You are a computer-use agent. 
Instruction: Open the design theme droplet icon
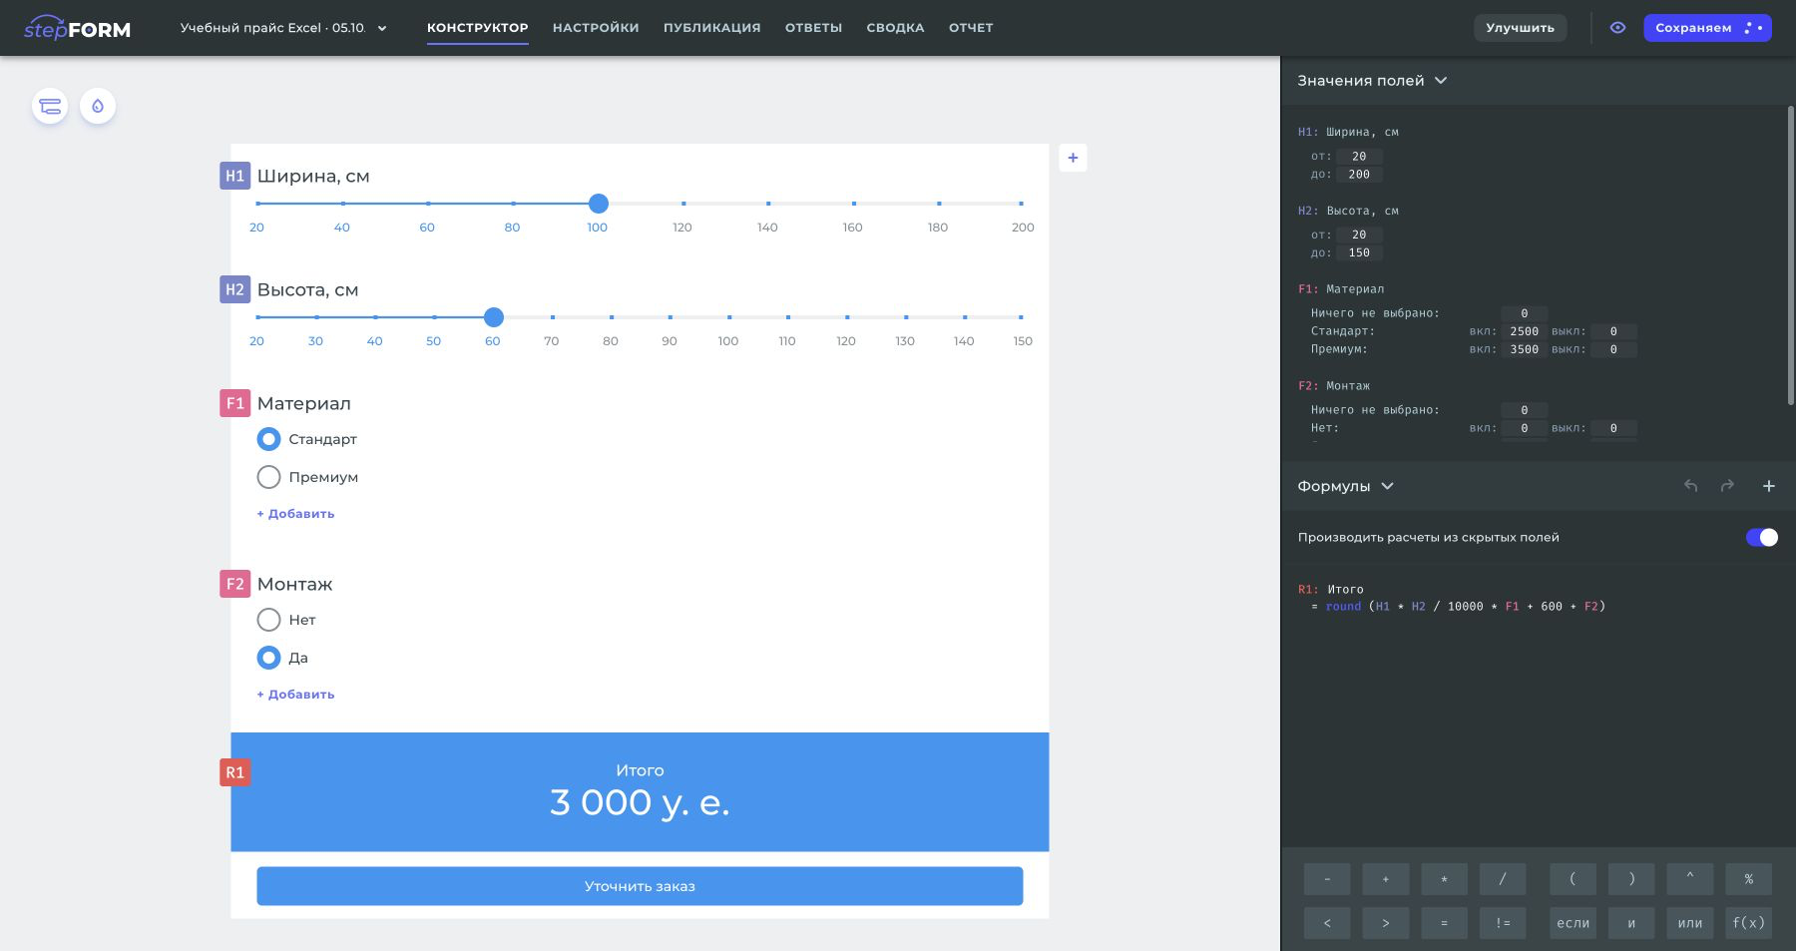[98, 106]
